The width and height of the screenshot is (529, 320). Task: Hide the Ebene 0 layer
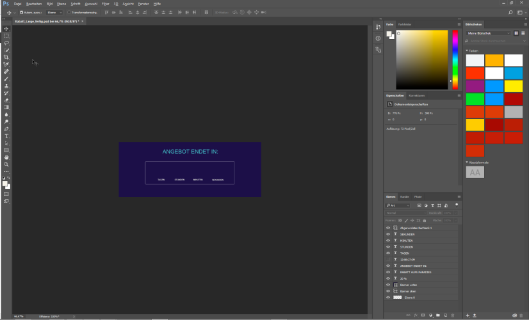388,298
